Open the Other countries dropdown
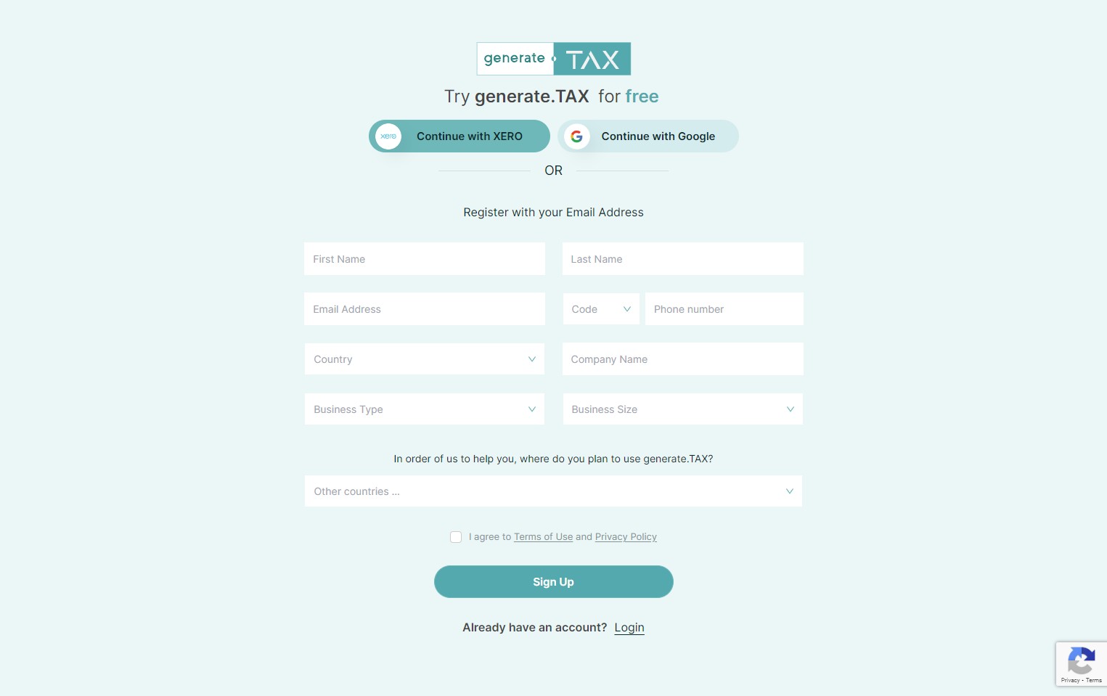The height and width of the screenshot is (696, 1107). coord(553,491)
